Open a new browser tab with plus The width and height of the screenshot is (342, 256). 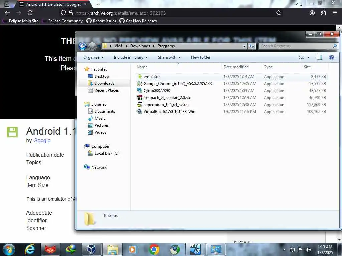[98, 4]
